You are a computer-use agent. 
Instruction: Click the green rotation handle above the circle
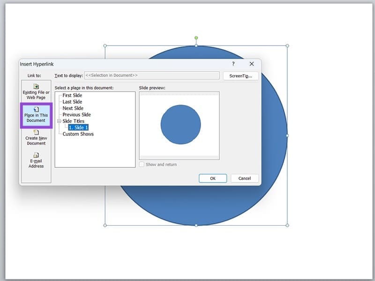click(196, 38)
